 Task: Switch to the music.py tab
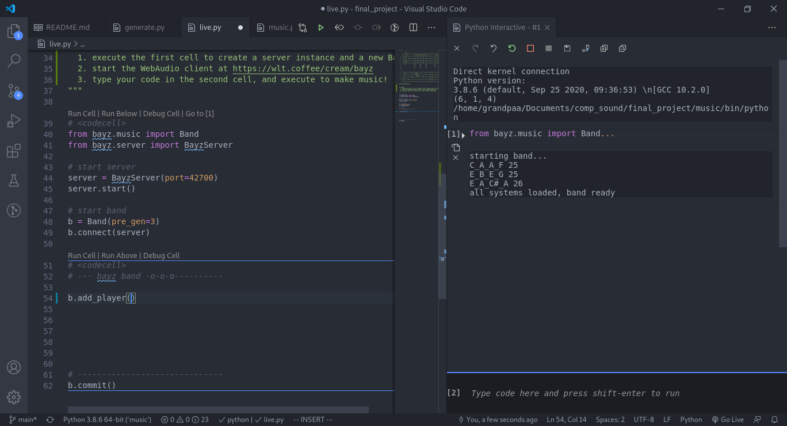coord(274,28)
